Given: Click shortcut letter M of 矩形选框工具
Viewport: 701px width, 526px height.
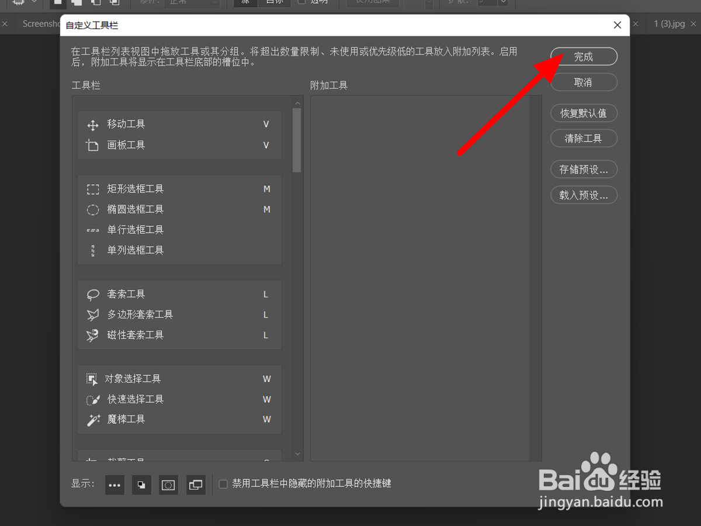Looking at the screenshot, I should coord(267,189).
